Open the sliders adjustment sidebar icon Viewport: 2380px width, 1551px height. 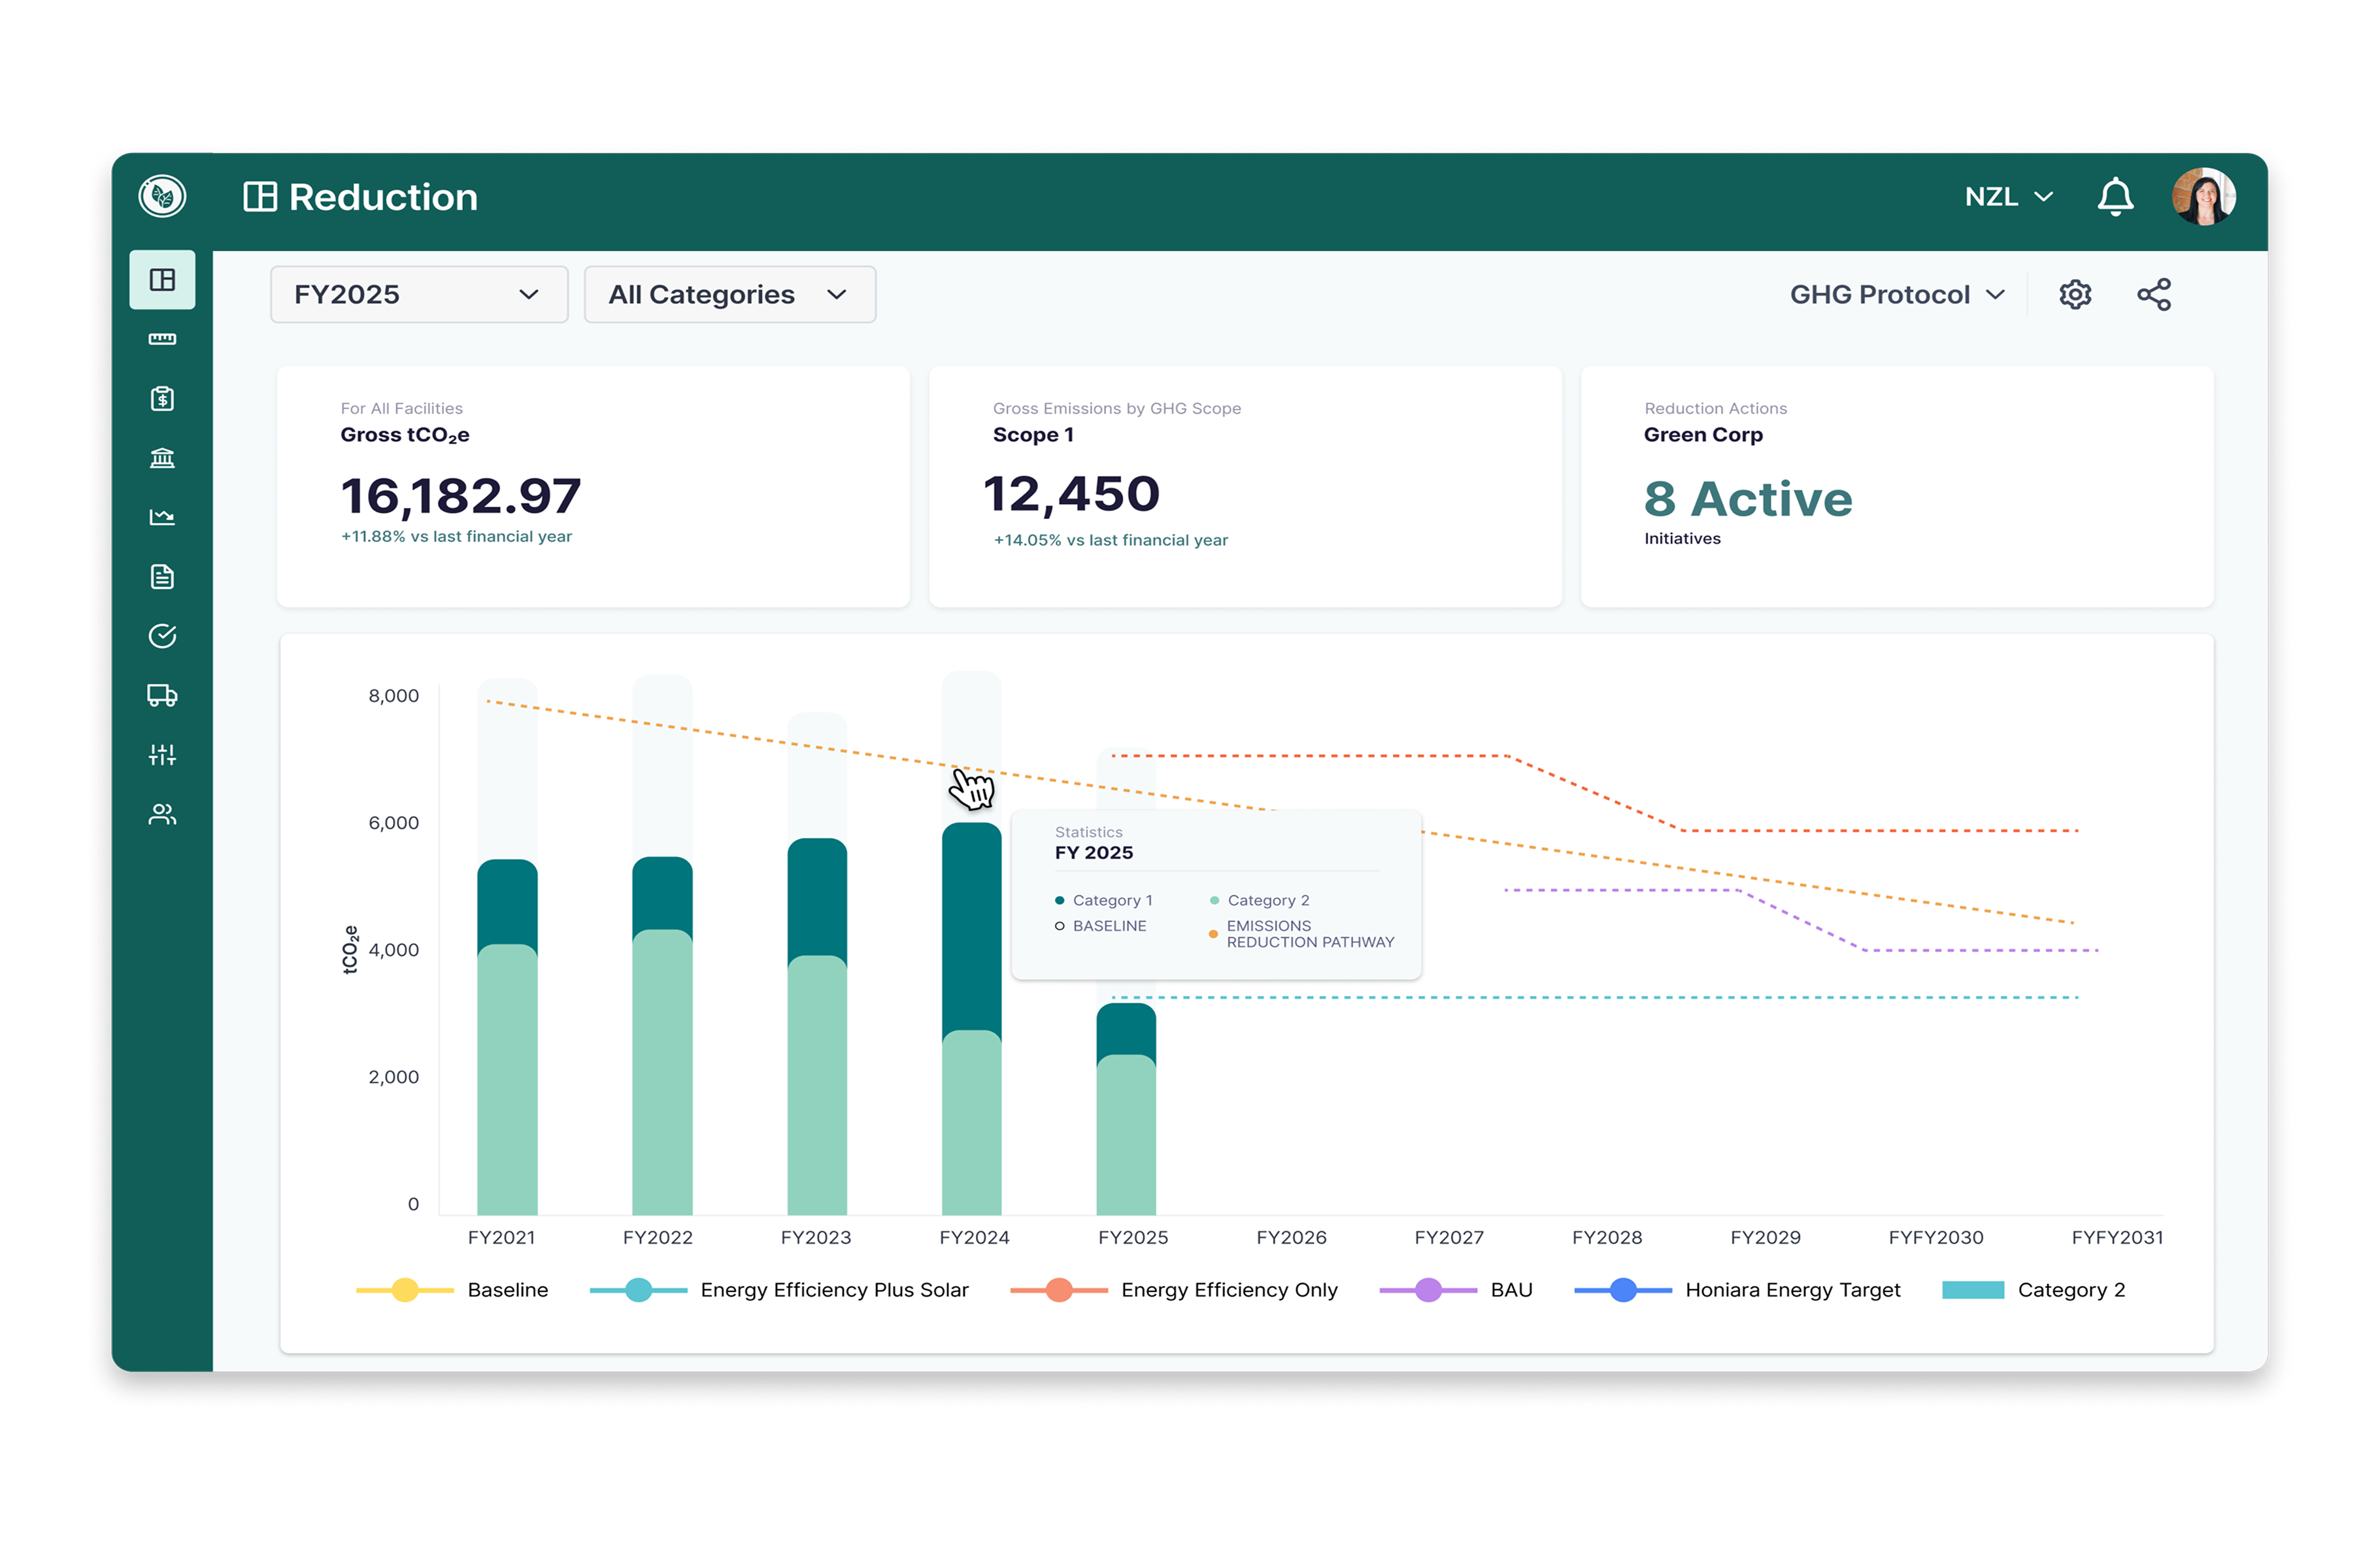pyautogui.click(x=162, y=755)
